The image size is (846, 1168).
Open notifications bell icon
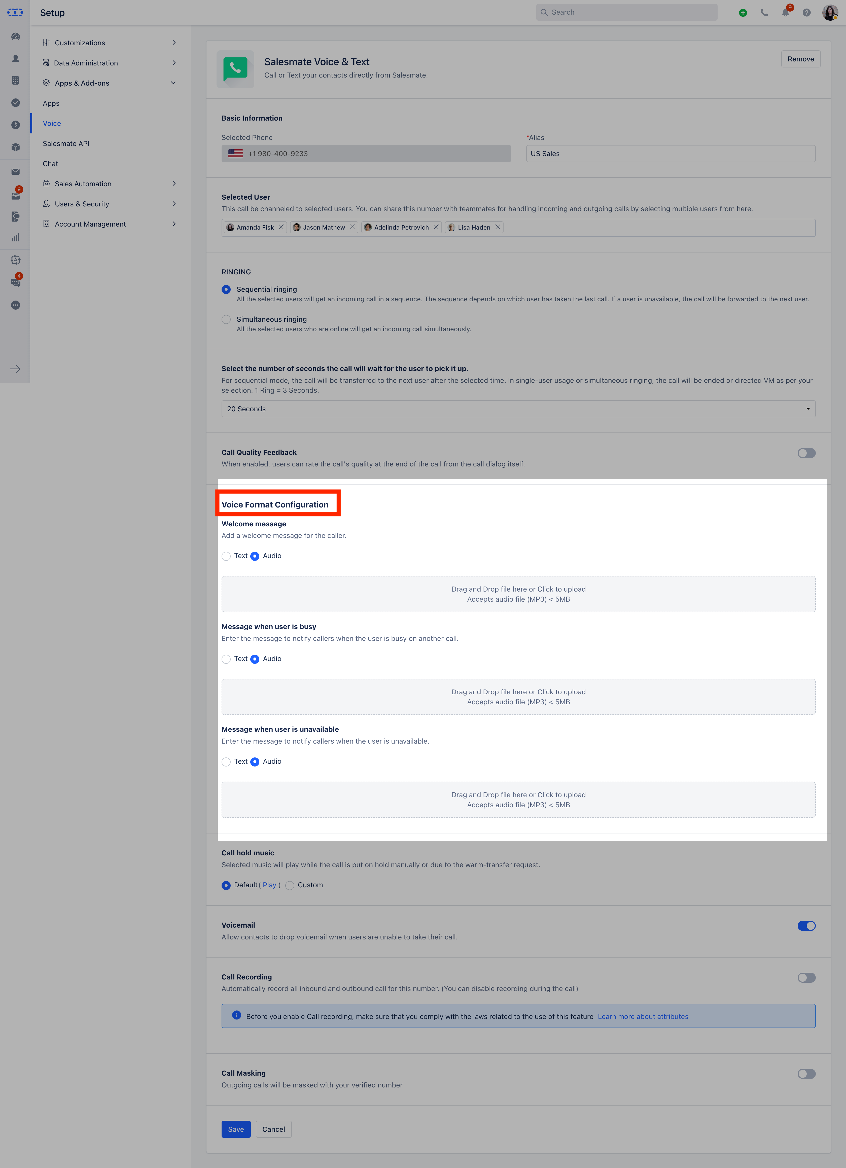click(x=786, y=12)
